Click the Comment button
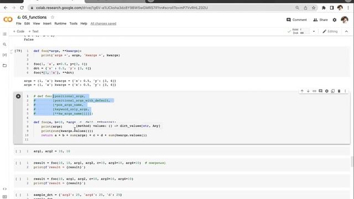Image resolution: width=354 pixels, height=199 pixels. tap(296, 20)
